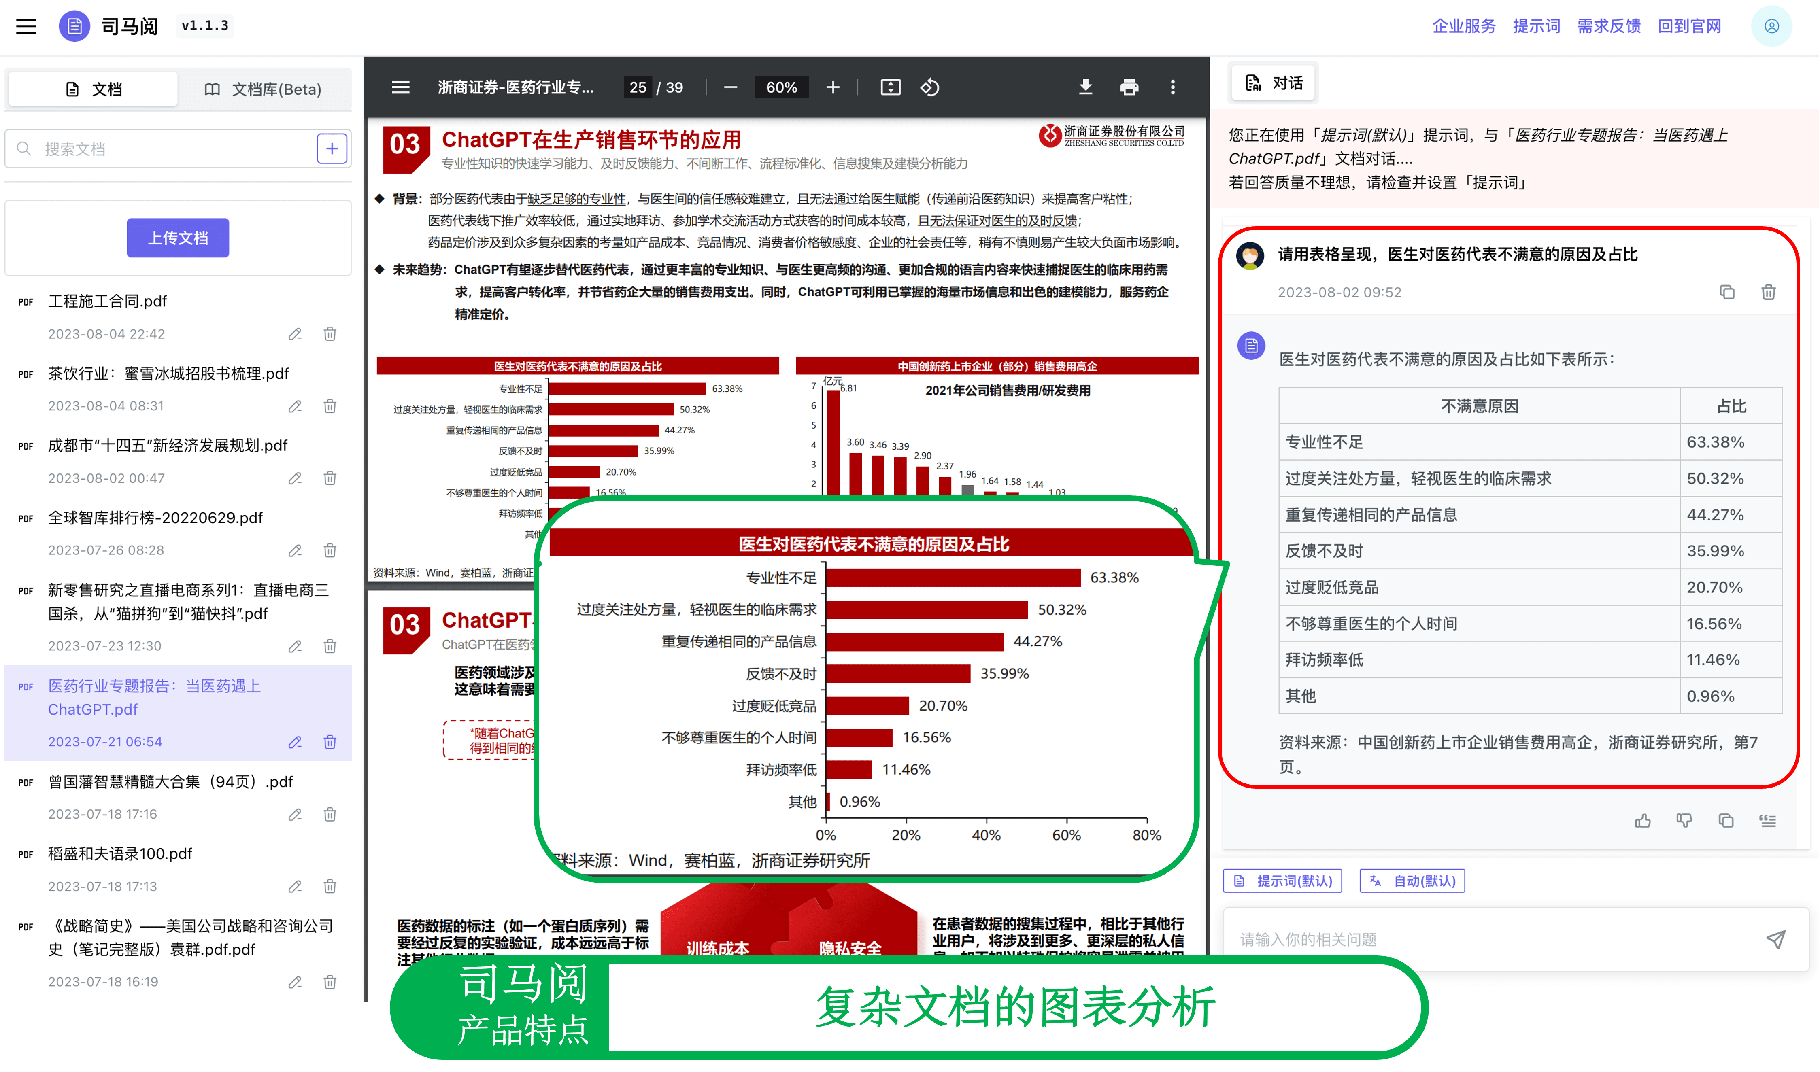1820x1072 pixels.
Task: Like the AI answer with thumbs up
Action: coord(1643,821)
